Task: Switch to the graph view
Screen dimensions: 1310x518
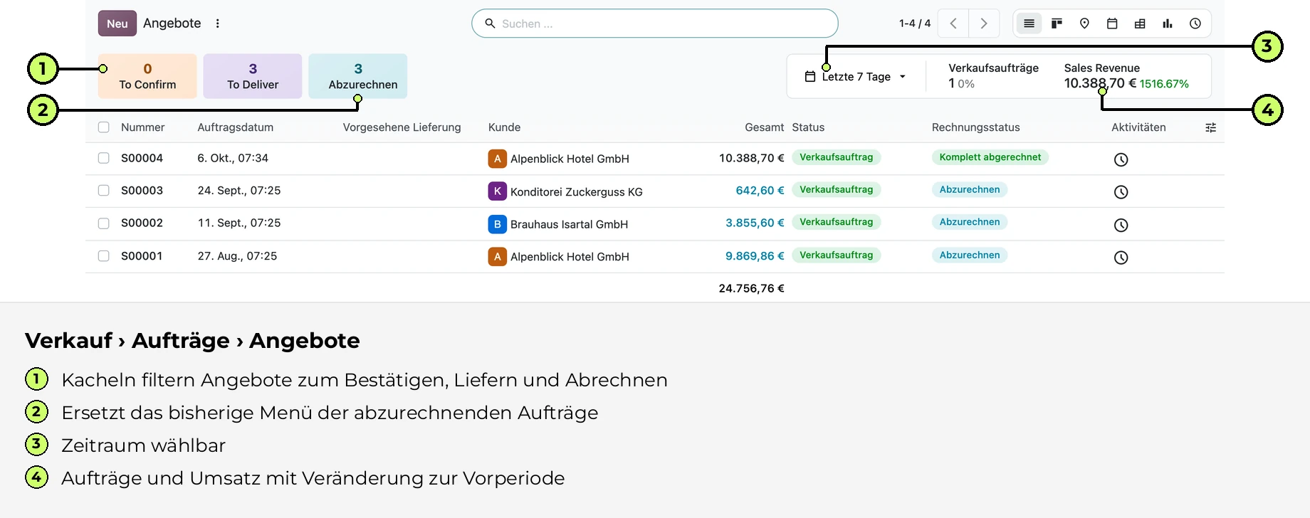Action: click(x=1168, y=23)
